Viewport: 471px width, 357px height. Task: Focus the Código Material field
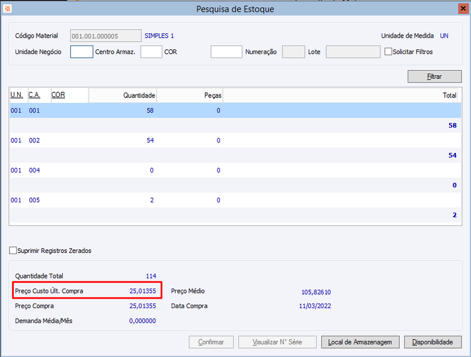[x=106, y=36]
